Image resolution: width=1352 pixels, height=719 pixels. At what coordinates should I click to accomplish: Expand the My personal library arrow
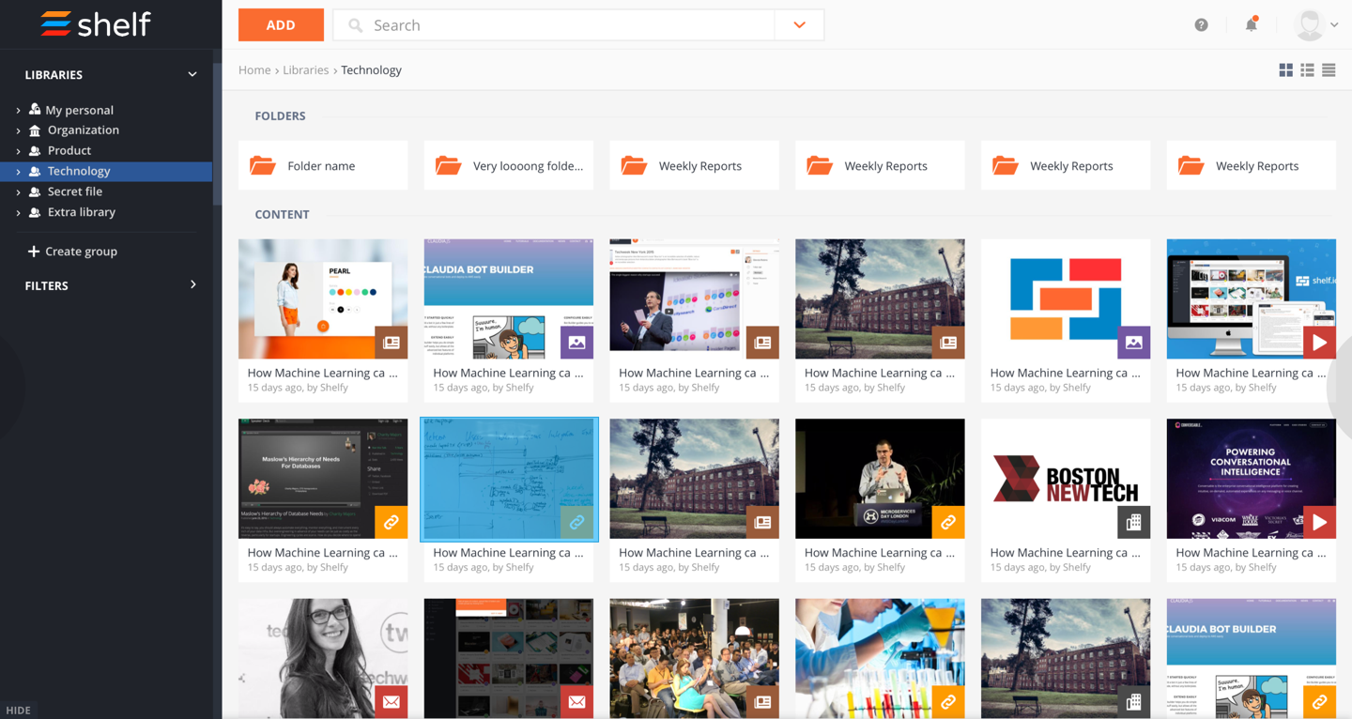(x=18, y=110)
